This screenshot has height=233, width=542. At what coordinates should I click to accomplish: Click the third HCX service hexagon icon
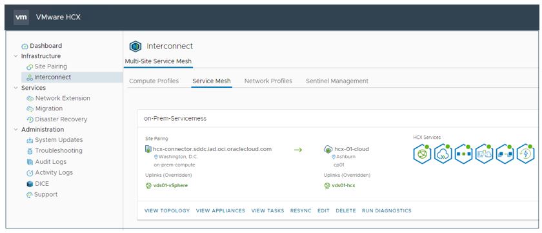click(463, 154)
